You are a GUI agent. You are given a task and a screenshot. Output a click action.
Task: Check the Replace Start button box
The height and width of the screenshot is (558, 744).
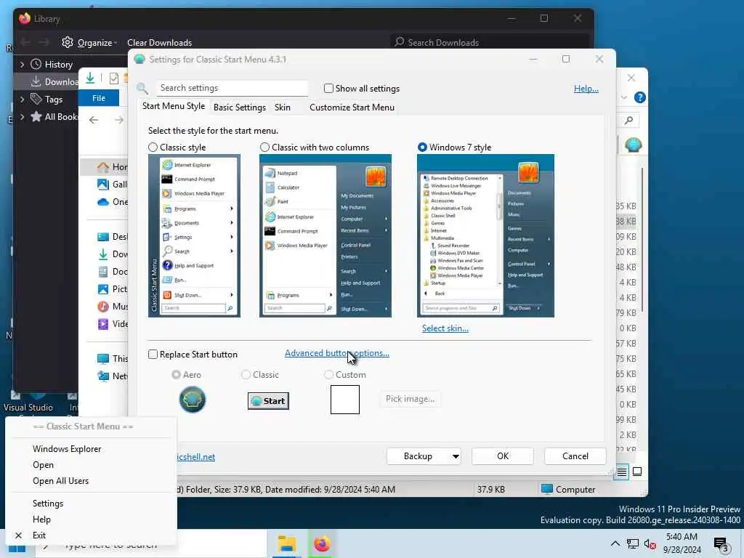153,355
